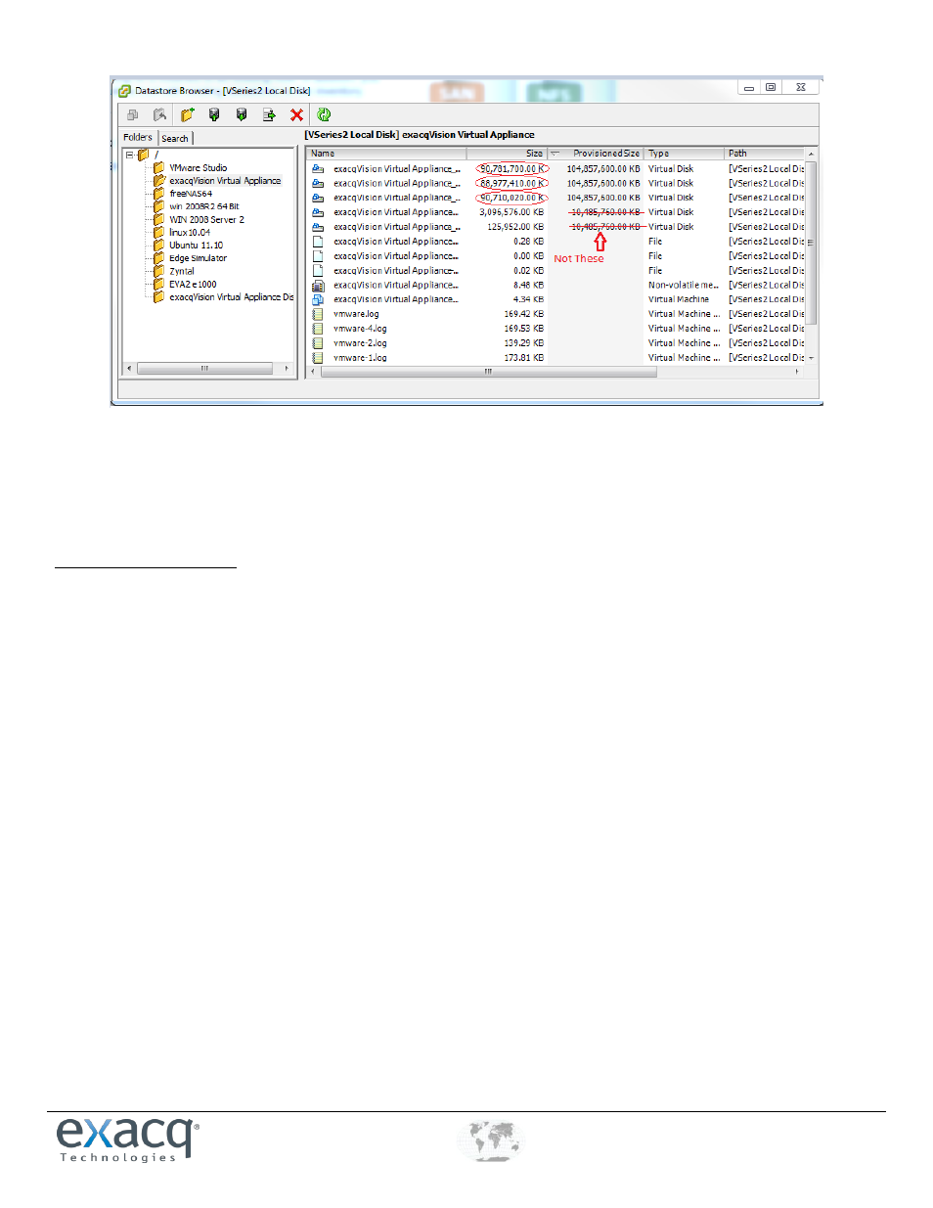The height and width of the screenshot is (1208, 933).
Task: Click the greyed Up one level toolbar icon
Action: coord(159,114)
